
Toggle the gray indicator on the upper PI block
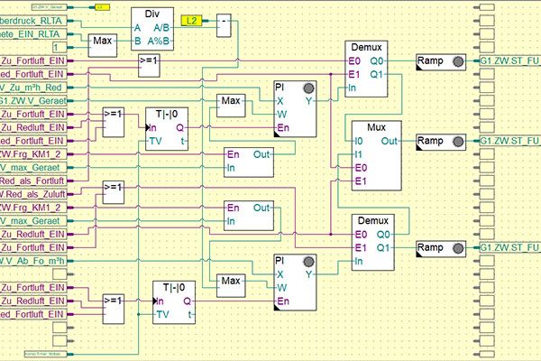[x=310, y=88]
